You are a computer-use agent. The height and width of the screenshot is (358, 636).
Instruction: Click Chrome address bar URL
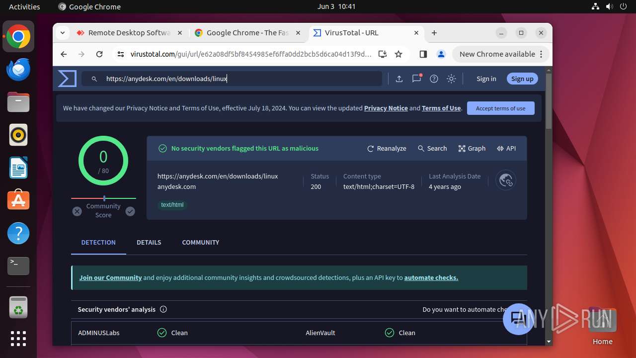tap(251, 54)
